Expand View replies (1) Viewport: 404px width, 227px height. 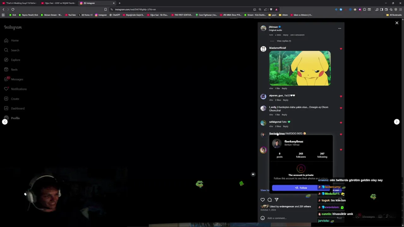pos(284,41)
